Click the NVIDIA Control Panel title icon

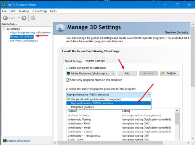[4, 5]
